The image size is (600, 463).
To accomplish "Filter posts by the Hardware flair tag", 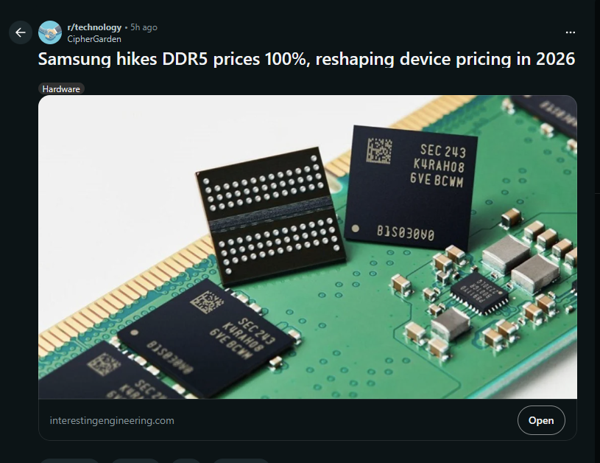I will 61,89.
